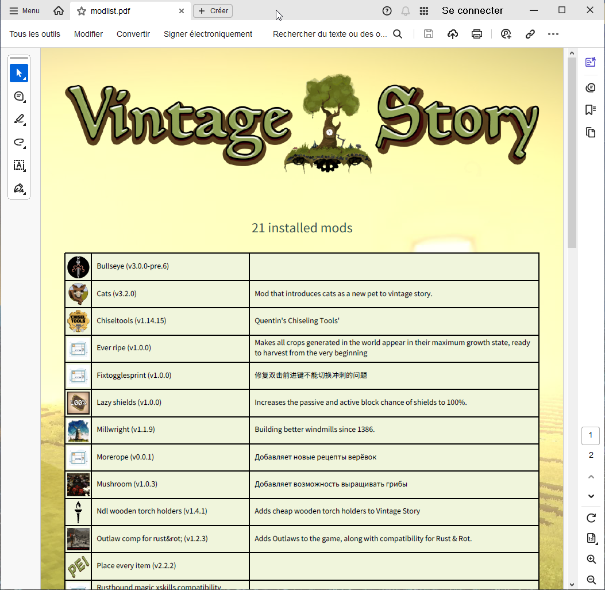The image size is (605, 590).
Task: Go to next page with down chevron
Action: coord(591,496)
